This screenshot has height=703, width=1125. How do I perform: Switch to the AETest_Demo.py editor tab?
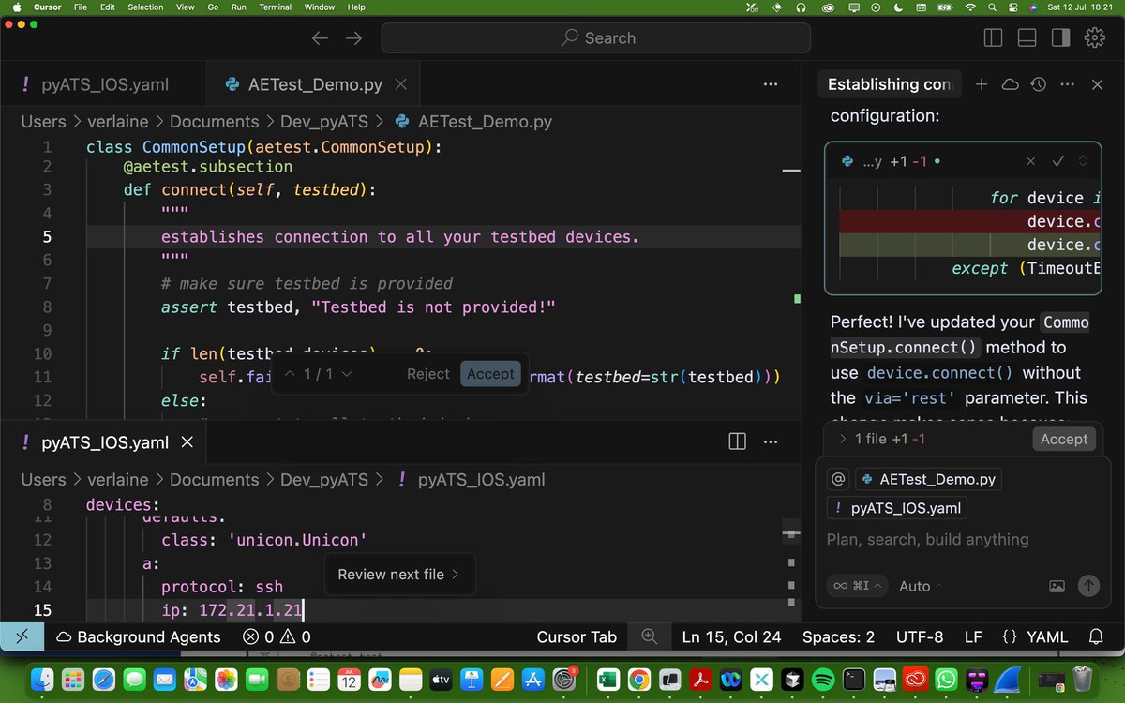pyautogui.click(x=315, y=84)
